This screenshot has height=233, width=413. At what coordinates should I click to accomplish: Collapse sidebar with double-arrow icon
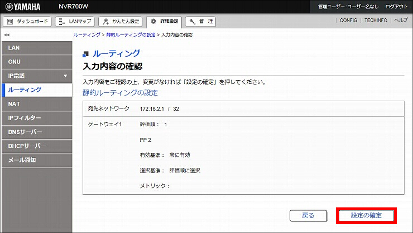coord(7,35)
